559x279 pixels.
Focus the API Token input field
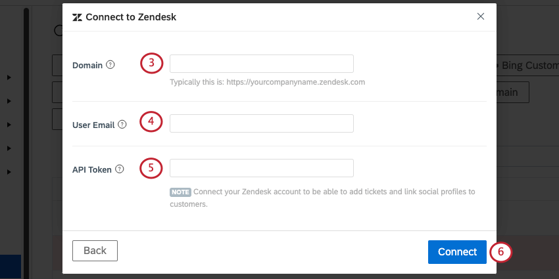(262, 168)
